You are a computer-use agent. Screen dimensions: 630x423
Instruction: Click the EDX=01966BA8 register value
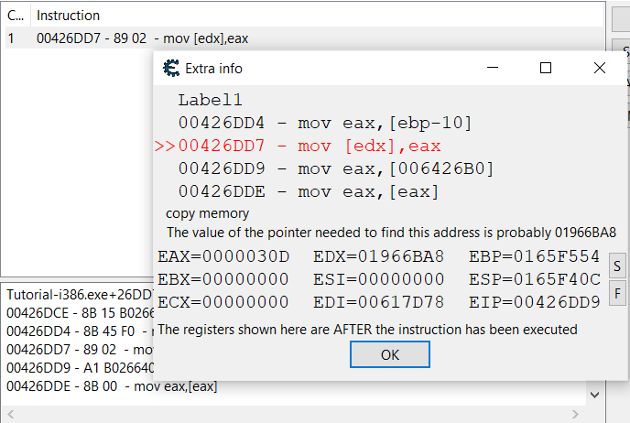click(379, 256)
